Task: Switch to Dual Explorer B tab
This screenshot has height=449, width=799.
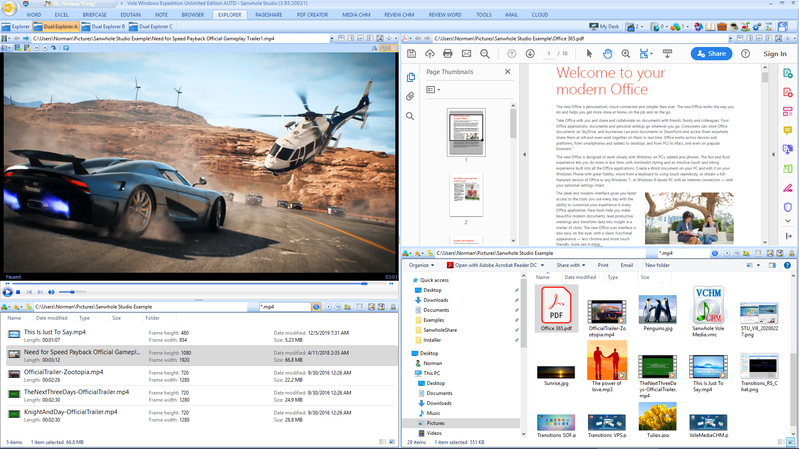Action: click(103, 27)
